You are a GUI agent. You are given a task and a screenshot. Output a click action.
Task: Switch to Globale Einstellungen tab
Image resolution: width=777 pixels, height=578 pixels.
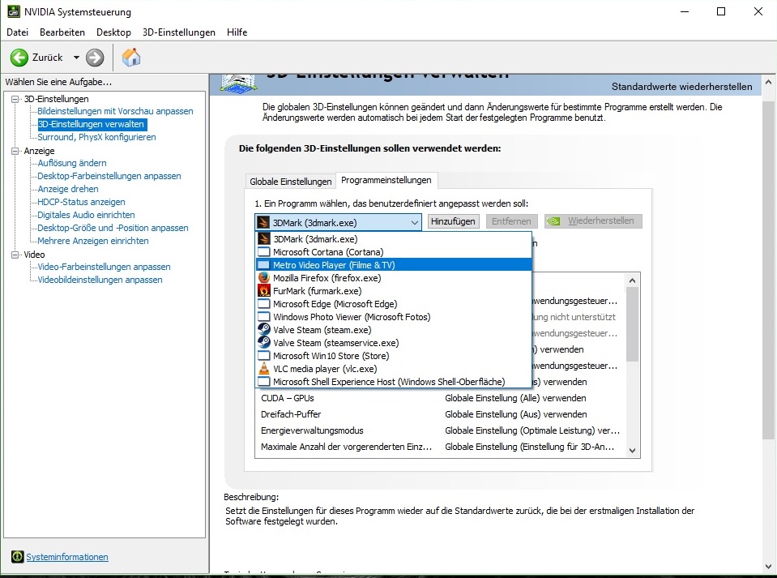point(290,182)
